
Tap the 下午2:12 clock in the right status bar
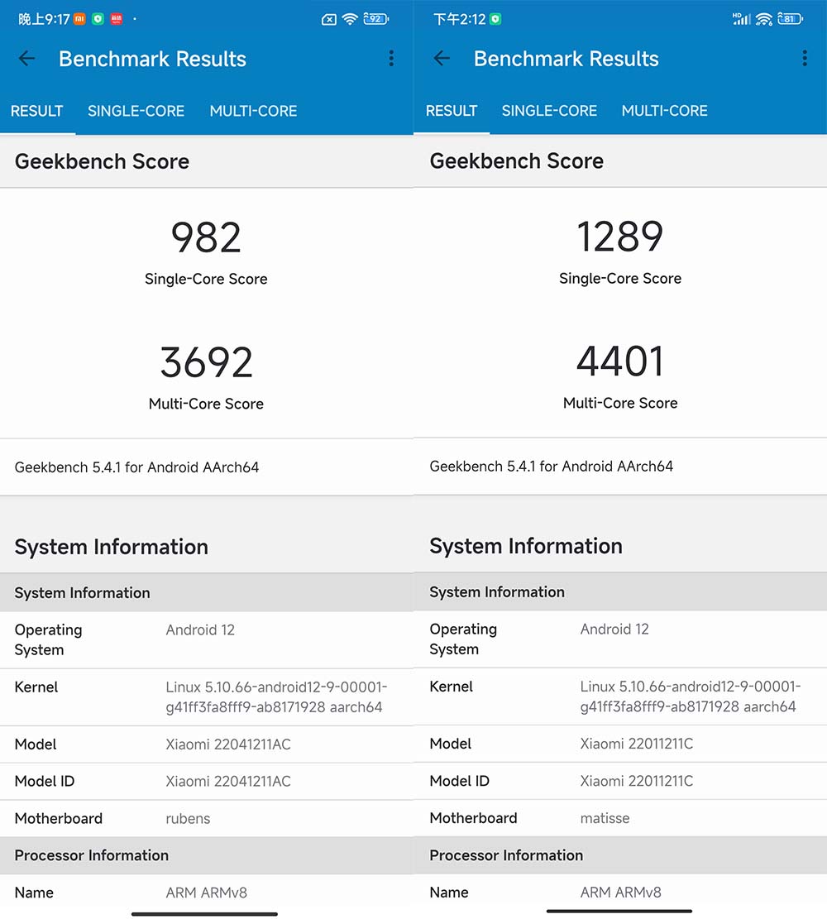460,19
